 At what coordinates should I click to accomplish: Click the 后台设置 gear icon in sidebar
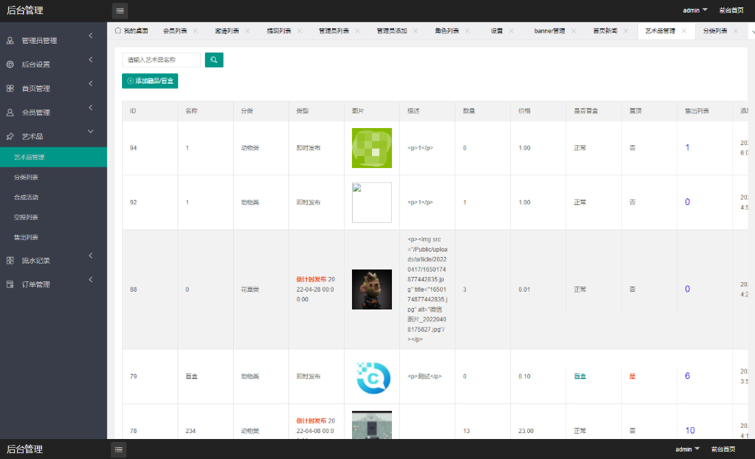pos(10,64)
